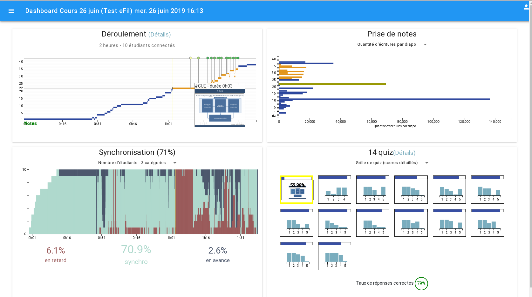The width and height of the screenshot is (532, 297).
Task: Select the yellow highlighted bar in Prise de notes
Action: (332, 84)
